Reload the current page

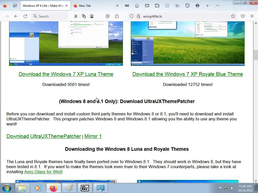coord(25,16)
